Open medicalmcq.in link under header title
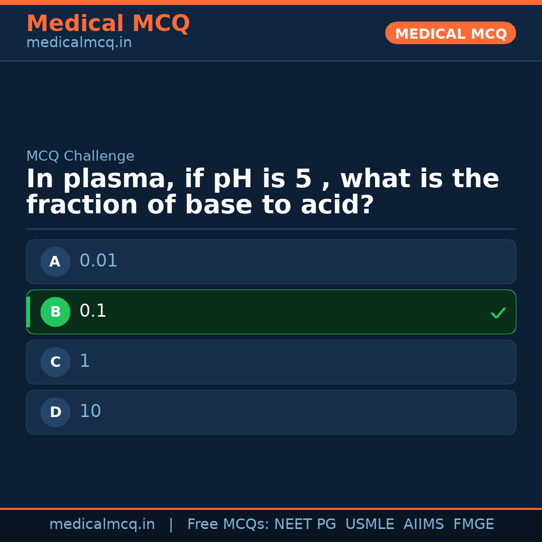Screen dimensions: 542x542 pyautogui.click(x=79, y=43)
